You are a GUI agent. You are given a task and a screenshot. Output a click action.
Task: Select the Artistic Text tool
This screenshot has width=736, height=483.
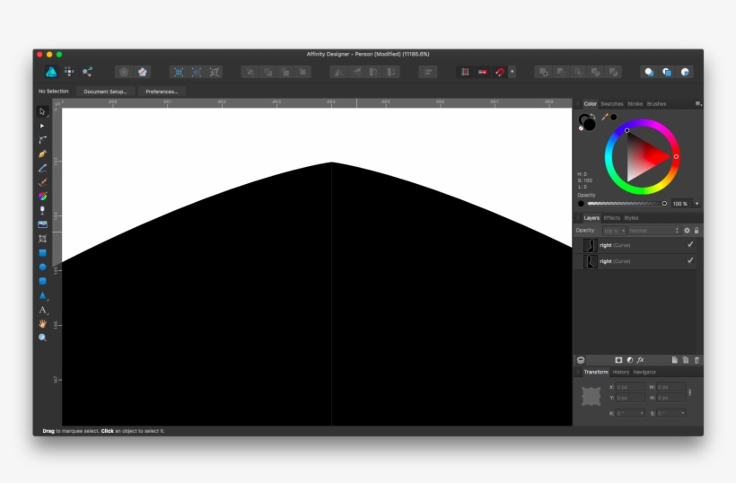(42, 310)
